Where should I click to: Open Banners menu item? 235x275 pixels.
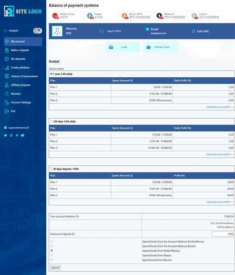pos(23,94)
